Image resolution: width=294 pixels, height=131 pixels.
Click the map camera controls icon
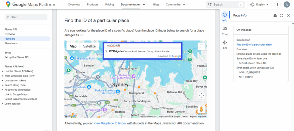click(201, 95)
